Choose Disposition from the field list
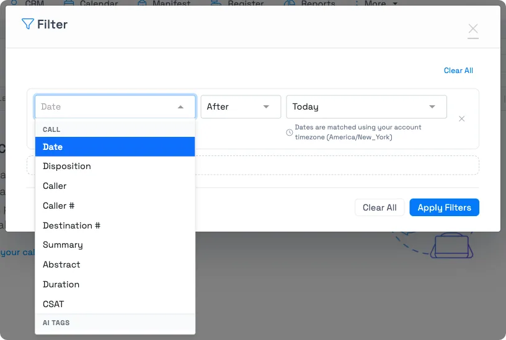Image resolution: width=506 pixels, height=340 pixels. pyautogui.click(x=115, y=167)
